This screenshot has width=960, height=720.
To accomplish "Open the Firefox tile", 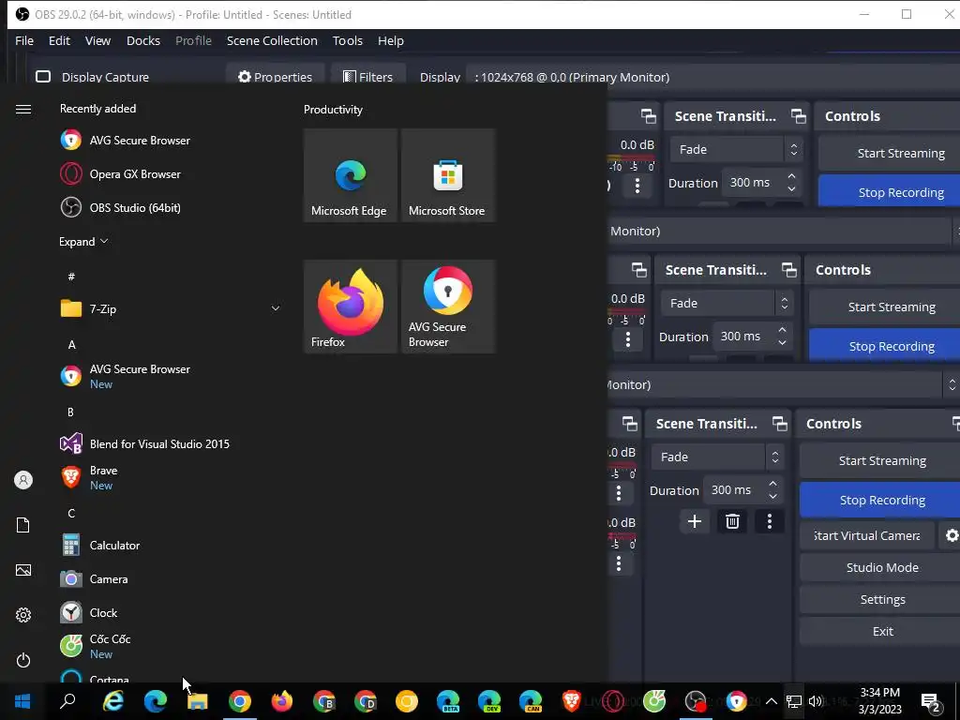I will [351, 307].
